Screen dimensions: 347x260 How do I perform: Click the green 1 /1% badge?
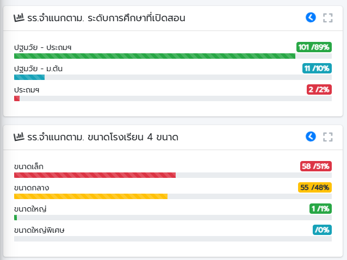(320, 209)
